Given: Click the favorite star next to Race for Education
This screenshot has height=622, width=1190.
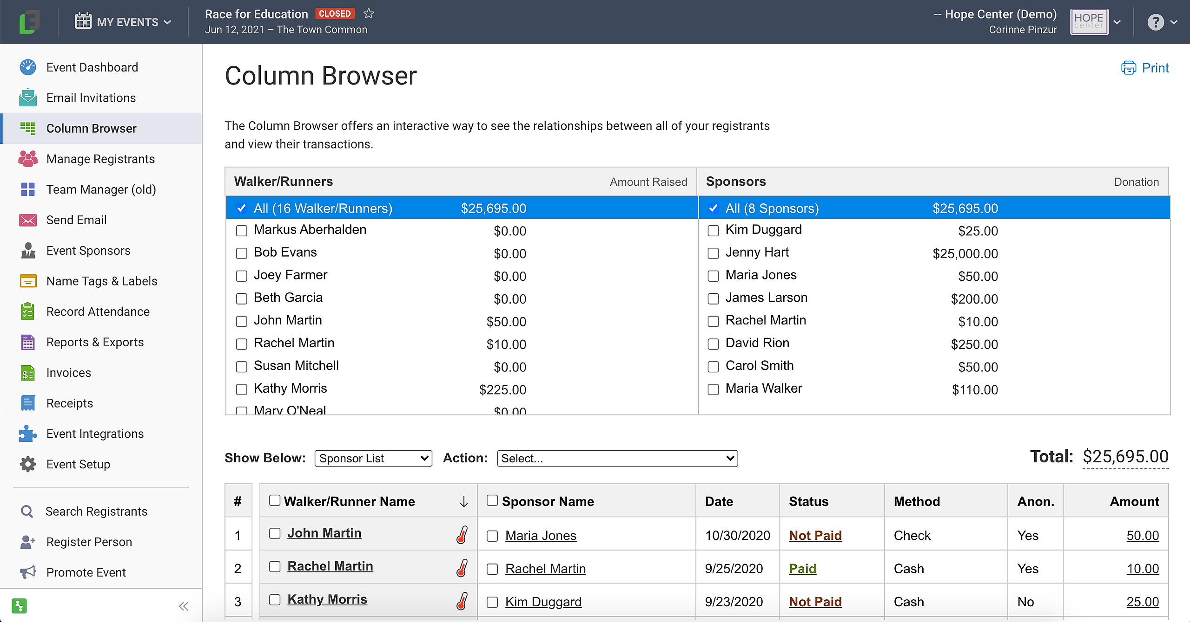Looking at the screenshot, I should [369, 13].
